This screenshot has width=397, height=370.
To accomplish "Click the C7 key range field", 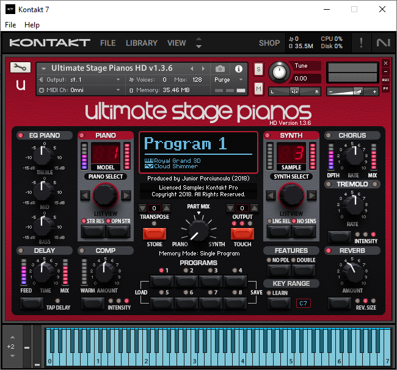I will (x=303, y=304).
